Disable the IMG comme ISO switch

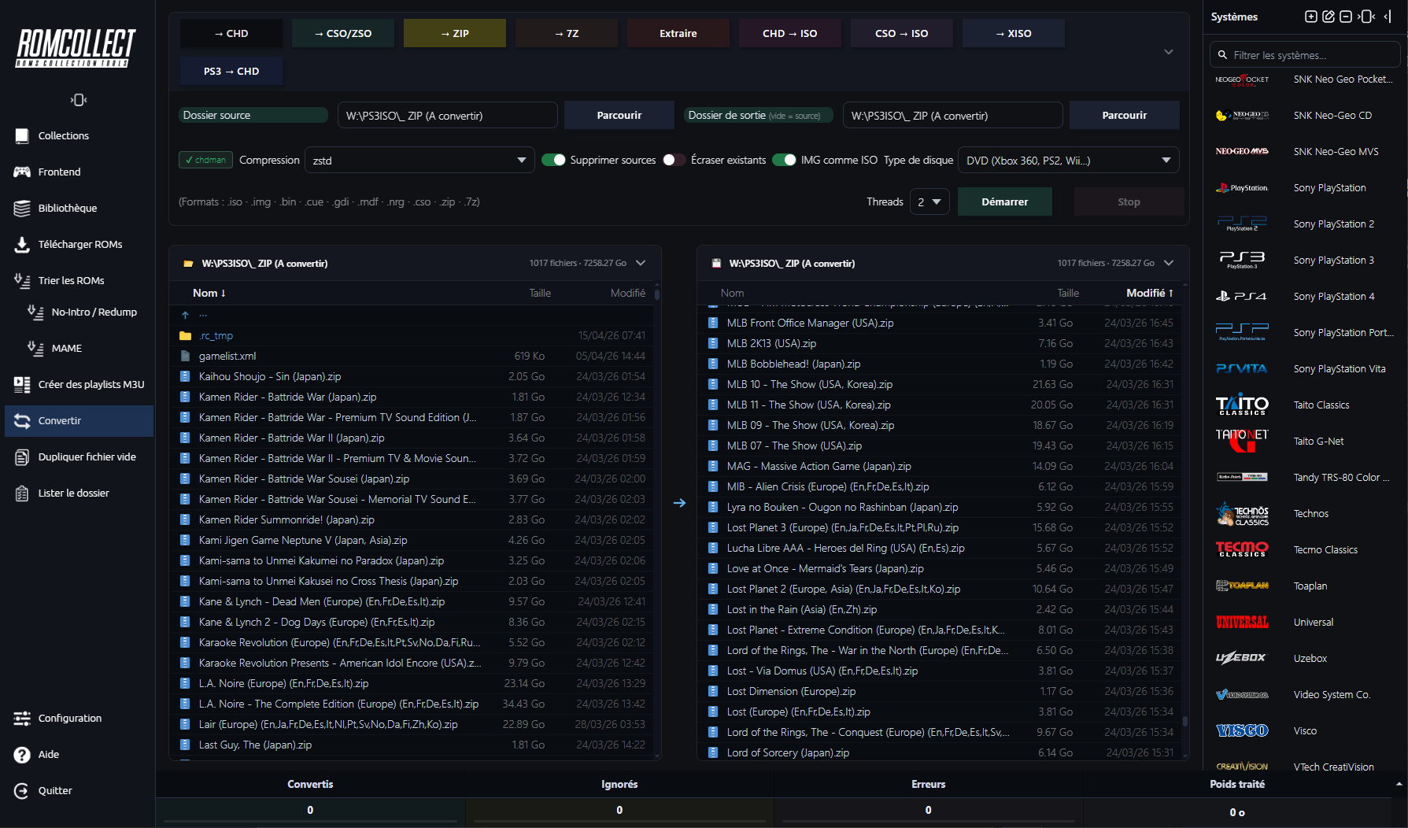click(x=784, y=160)
